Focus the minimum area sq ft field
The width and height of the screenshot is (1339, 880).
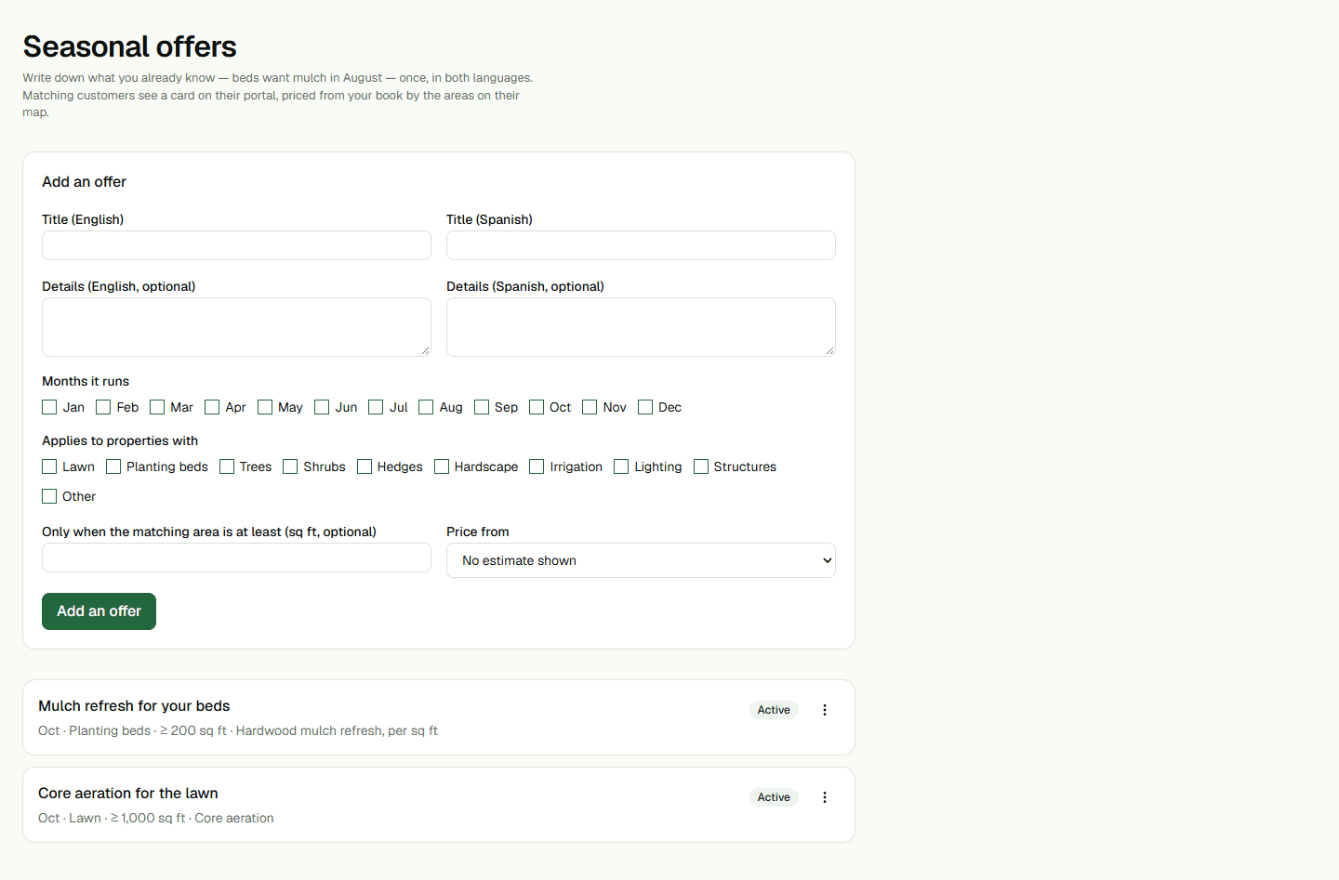click(x=236, y=558)
